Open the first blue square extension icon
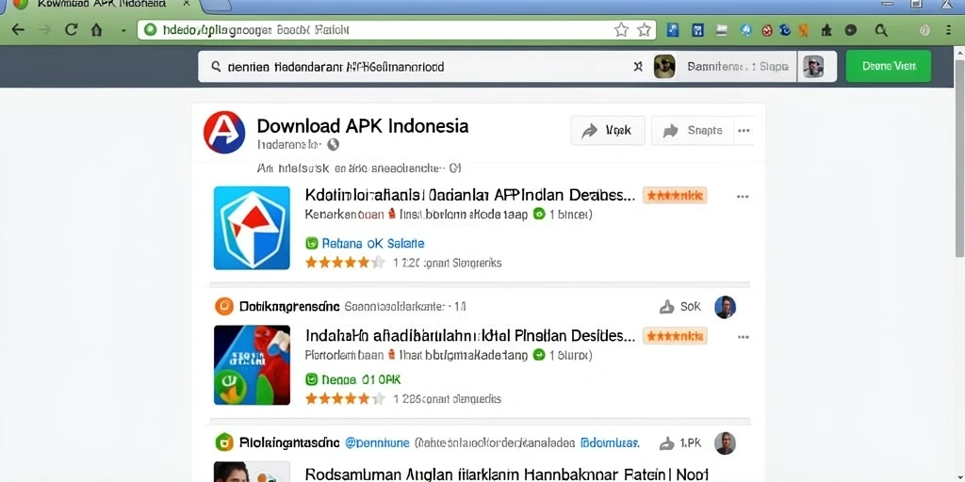The width and height of the screenshot is (965, 482). (673, 29)
